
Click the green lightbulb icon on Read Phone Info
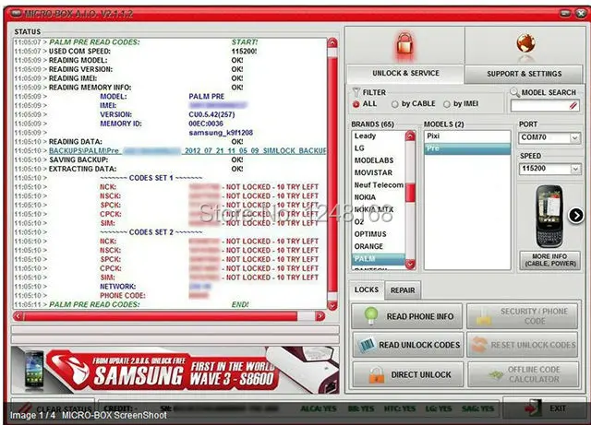(x=371, y=315)
